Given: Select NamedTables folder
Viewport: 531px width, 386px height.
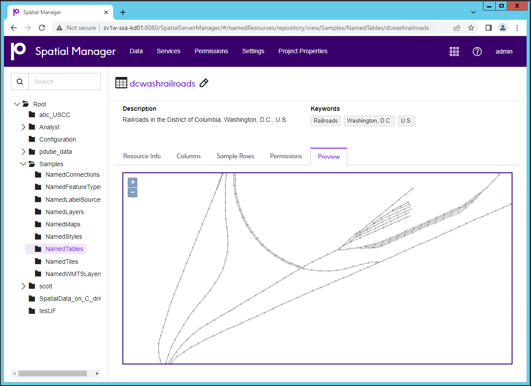Looking at the screenshot, I should pos(64,249).
